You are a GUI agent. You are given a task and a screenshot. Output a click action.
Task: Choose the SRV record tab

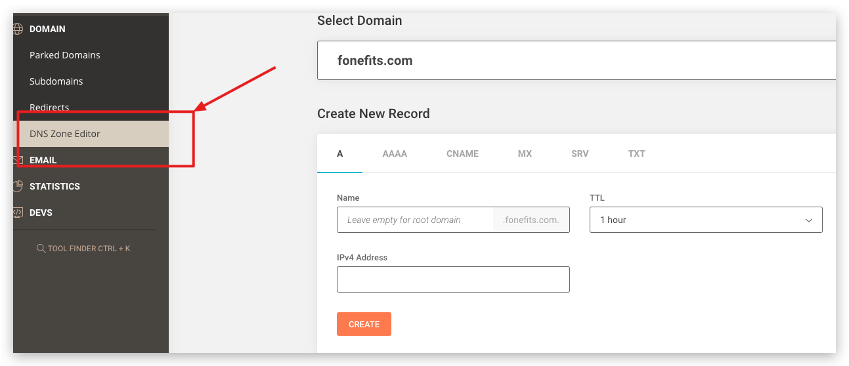click(580, 153)
